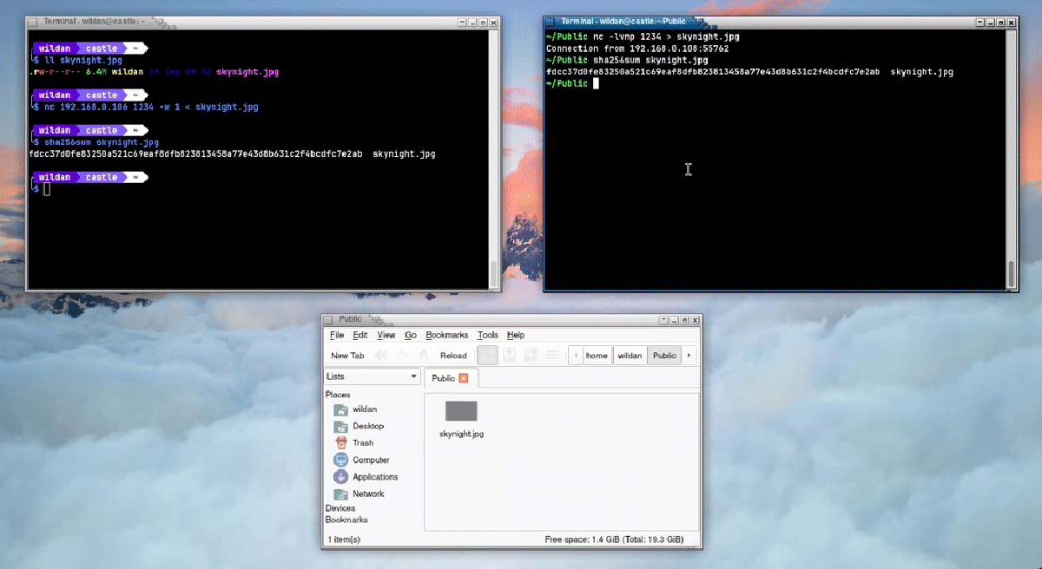Viewport: 1042px width, 569px height.
Task: Click the Desktop icon in sidebar
Action: pos(340,426)
